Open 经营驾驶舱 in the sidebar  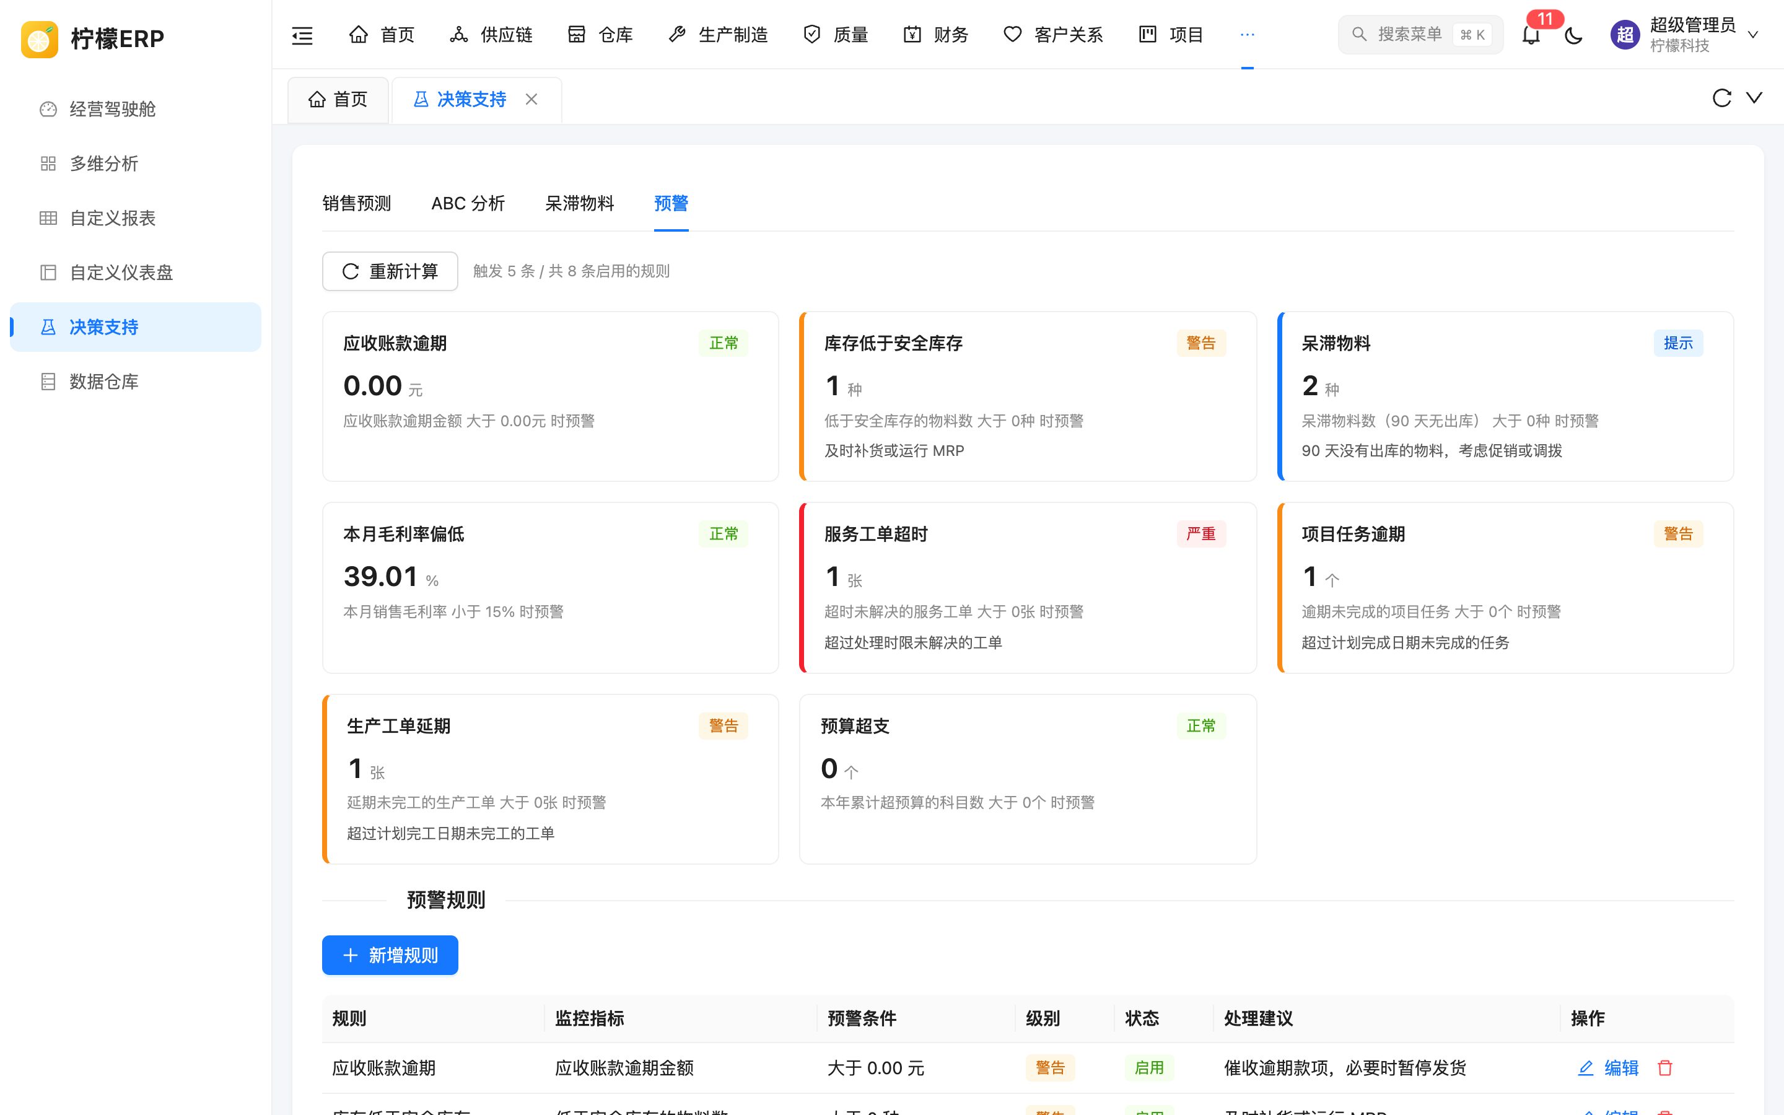136,109
